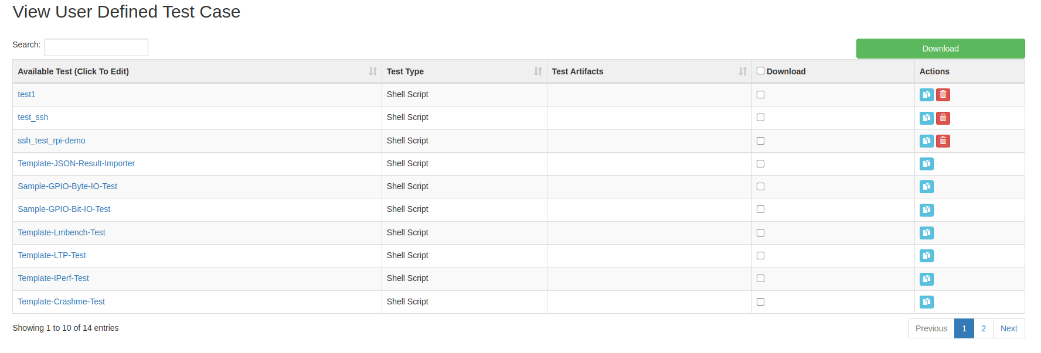This screenshot has width=1041, height=353.
Task: Copy the test1 test case
Action: coord(926,95)
